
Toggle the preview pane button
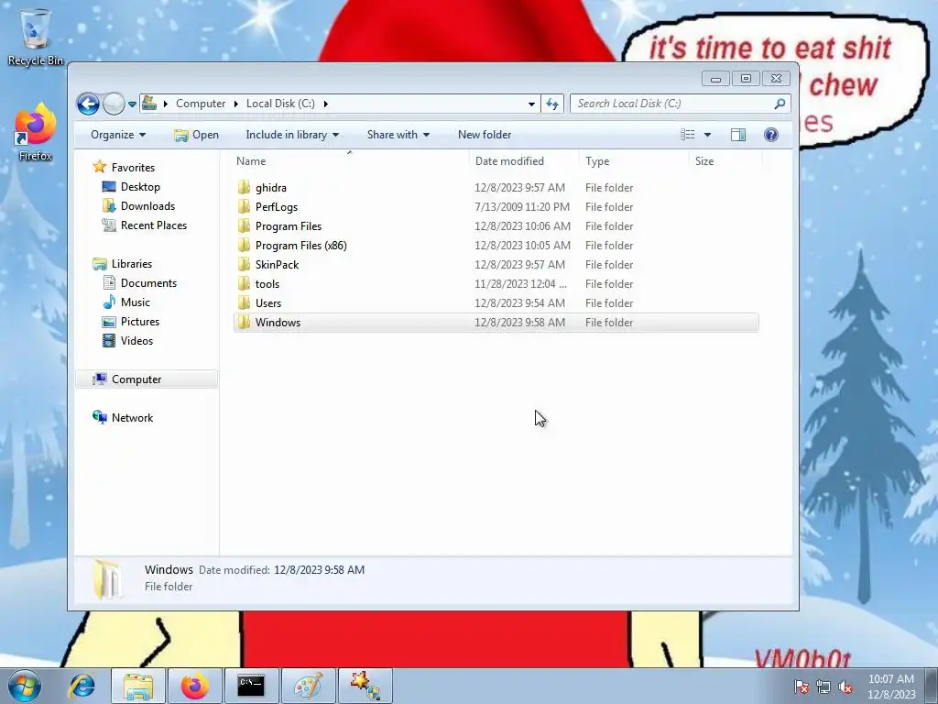point(738,135)
